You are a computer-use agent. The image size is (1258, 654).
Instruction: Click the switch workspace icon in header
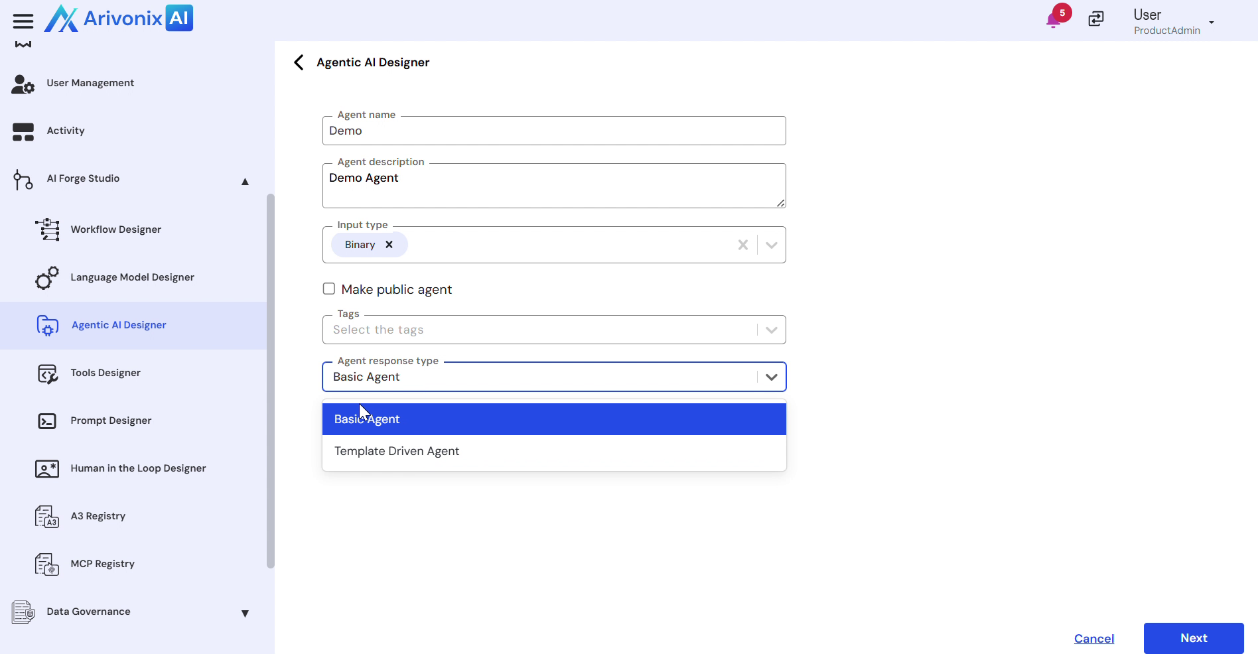tap(1096, 19)
